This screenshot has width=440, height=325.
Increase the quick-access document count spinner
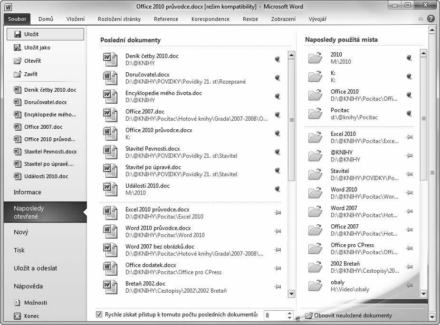click(x=289, y=313)
